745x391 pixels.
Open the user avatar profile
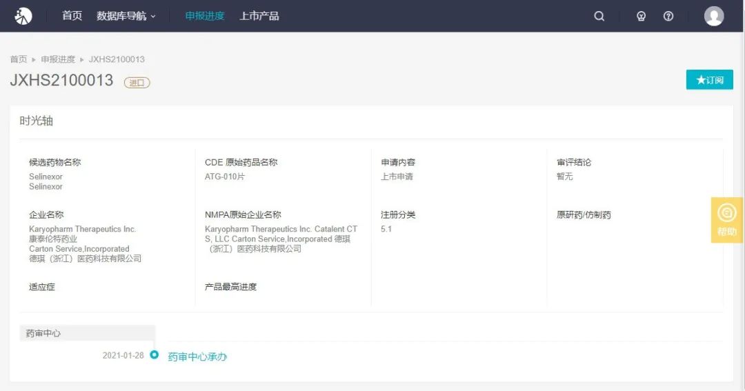pos(714,16)
